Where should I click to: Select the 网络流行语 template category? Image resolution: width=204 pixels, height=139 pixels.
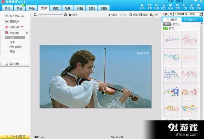pyautogui.click(x=15, y=47)
